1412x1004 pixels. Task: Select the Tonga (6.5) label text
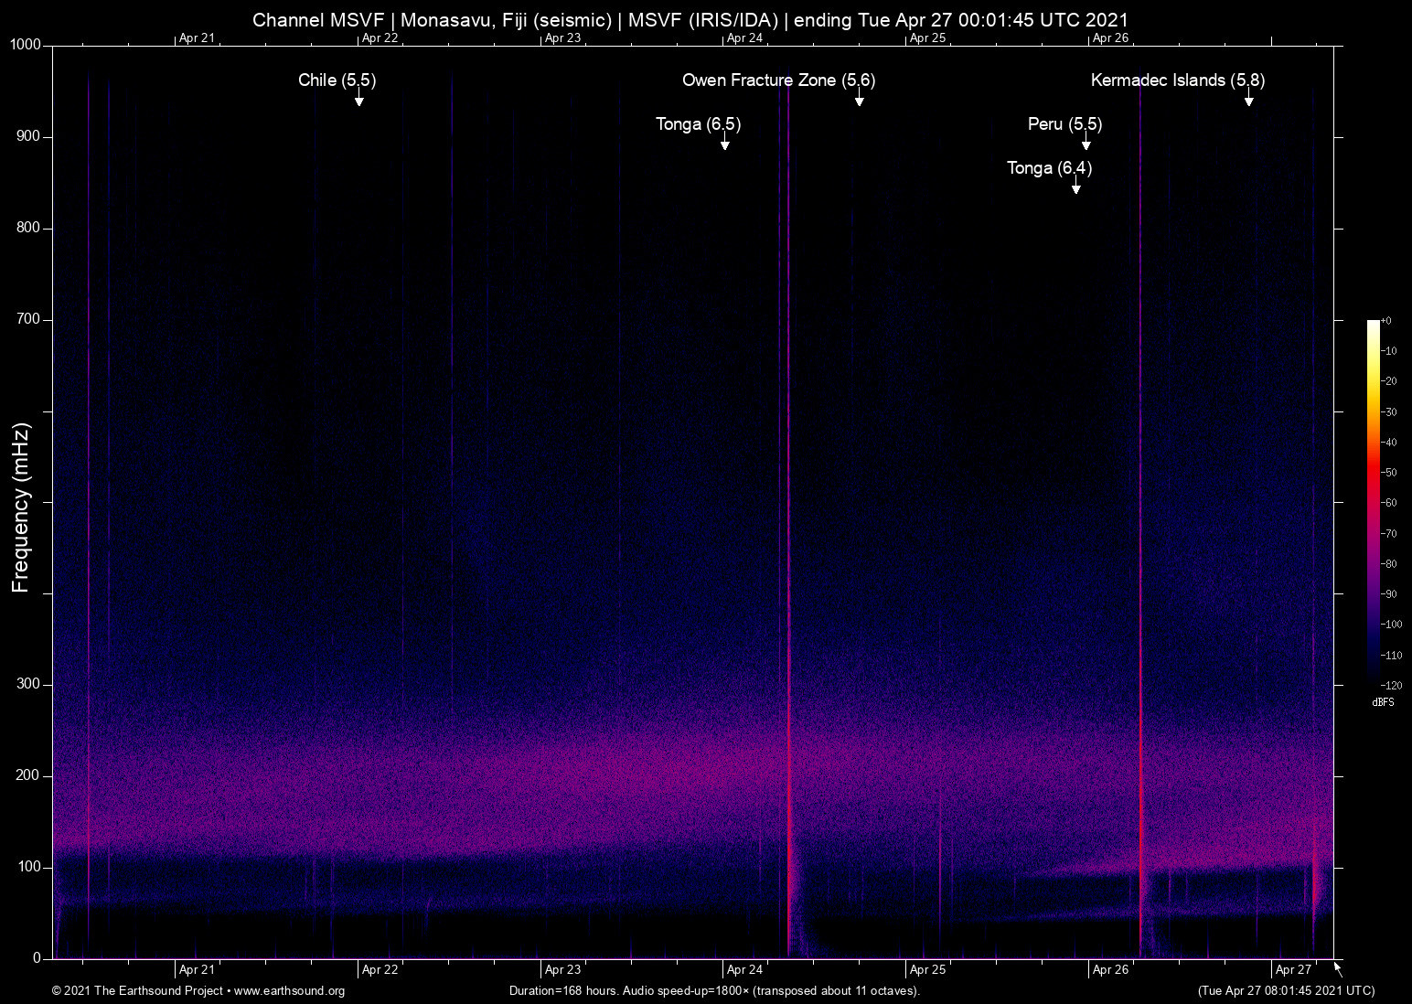click(x=698, y=124)
